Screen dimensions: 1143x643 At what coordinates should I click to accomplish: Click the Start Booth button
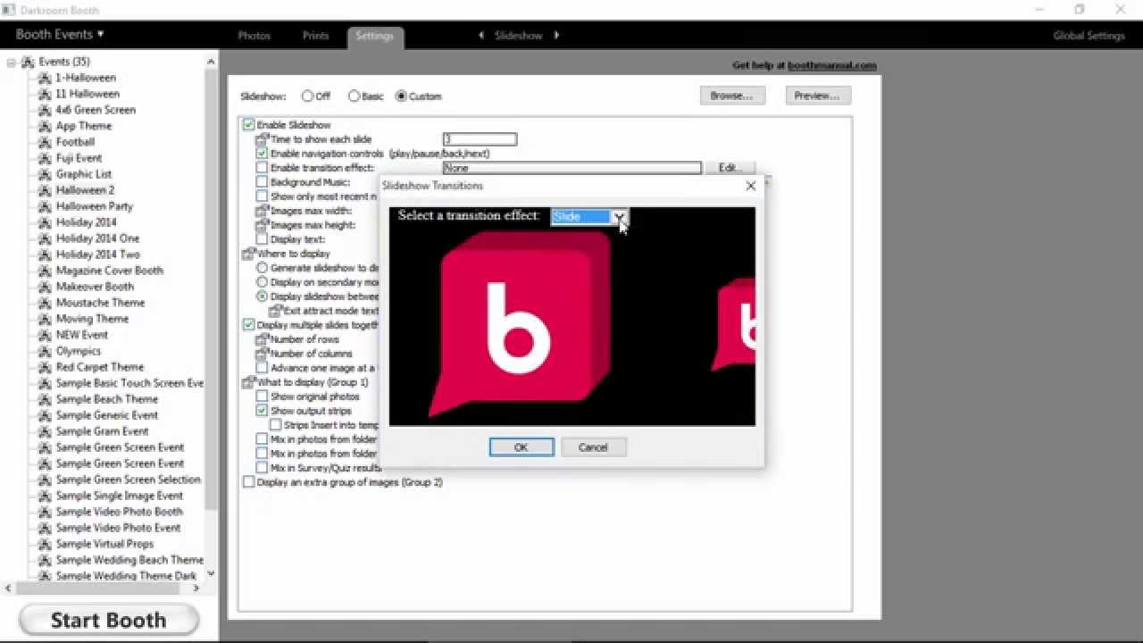coord(108,620)
